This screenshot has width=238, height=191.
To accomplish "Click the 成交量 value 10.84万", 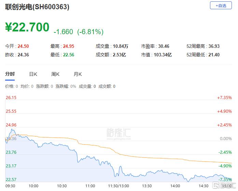I will point(121,46).
